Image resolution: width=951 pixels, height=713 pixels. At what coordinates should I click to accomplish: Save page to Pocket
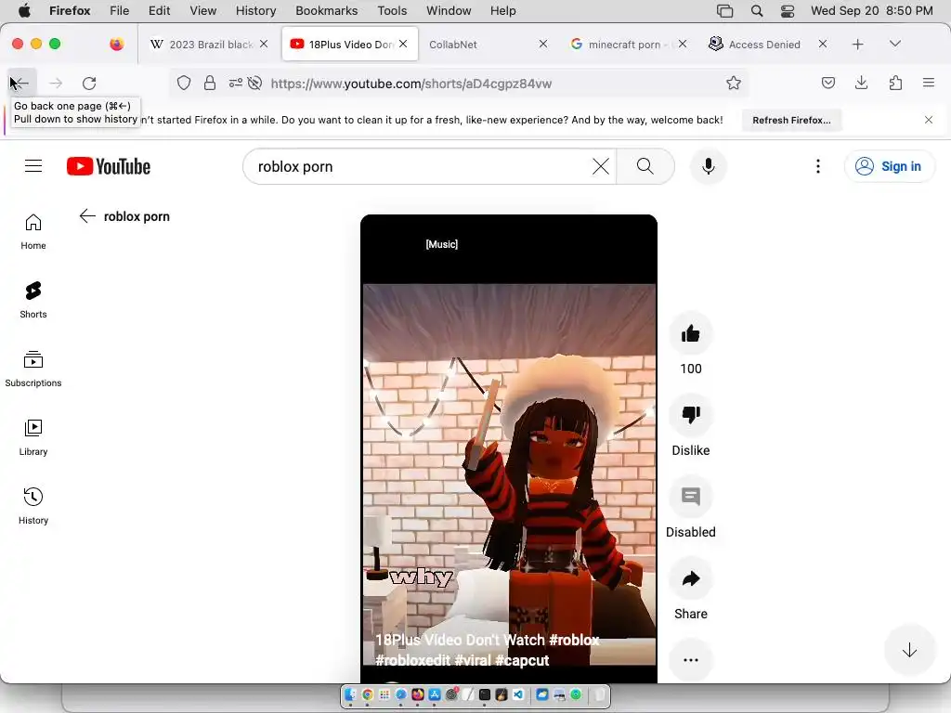[x=827, y=83]
